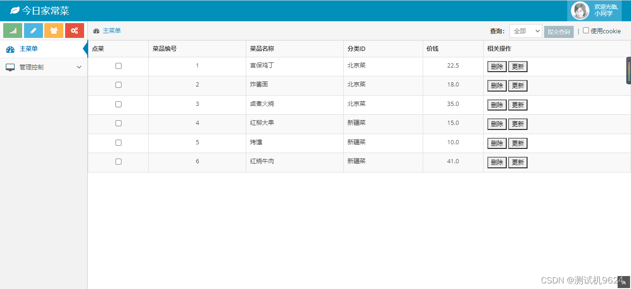Screen dimensions: 631x289
Task: Check the order box for 卤煮火烧
Action: point(118,105)
